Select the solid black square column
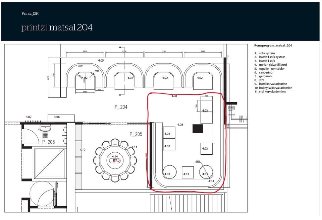The height and width of the screenshot is (220, 322). pyautogui.click(x=198, y=129)
